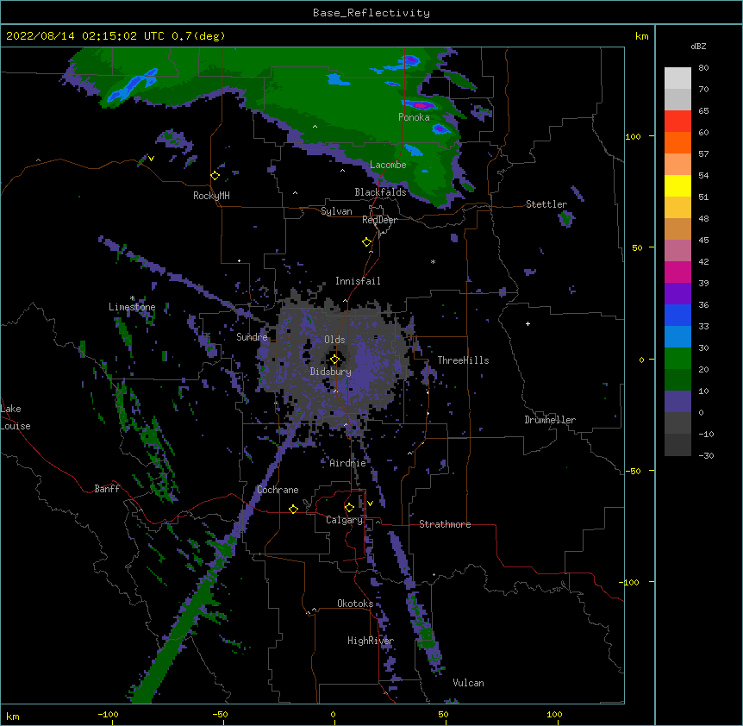
Task: Click the dBZ legend heading
Action: click(x=698, y=46)
